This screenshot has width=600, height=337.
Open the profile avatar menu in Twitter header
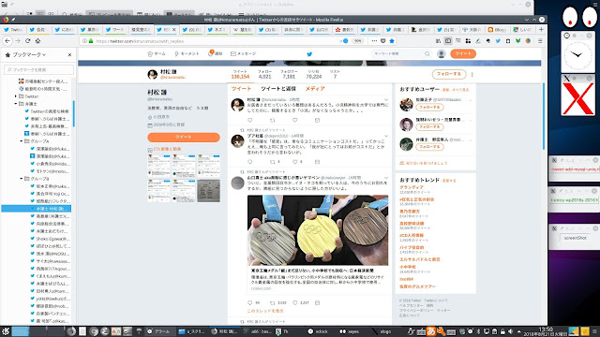[x=442, y=54]
